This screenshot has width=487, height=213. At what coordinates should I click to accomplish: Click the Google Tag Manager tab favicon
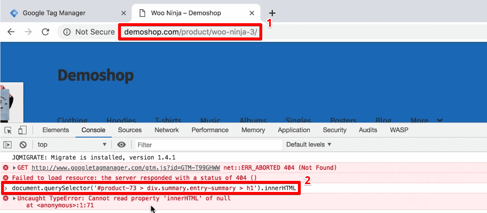(14, 13)
